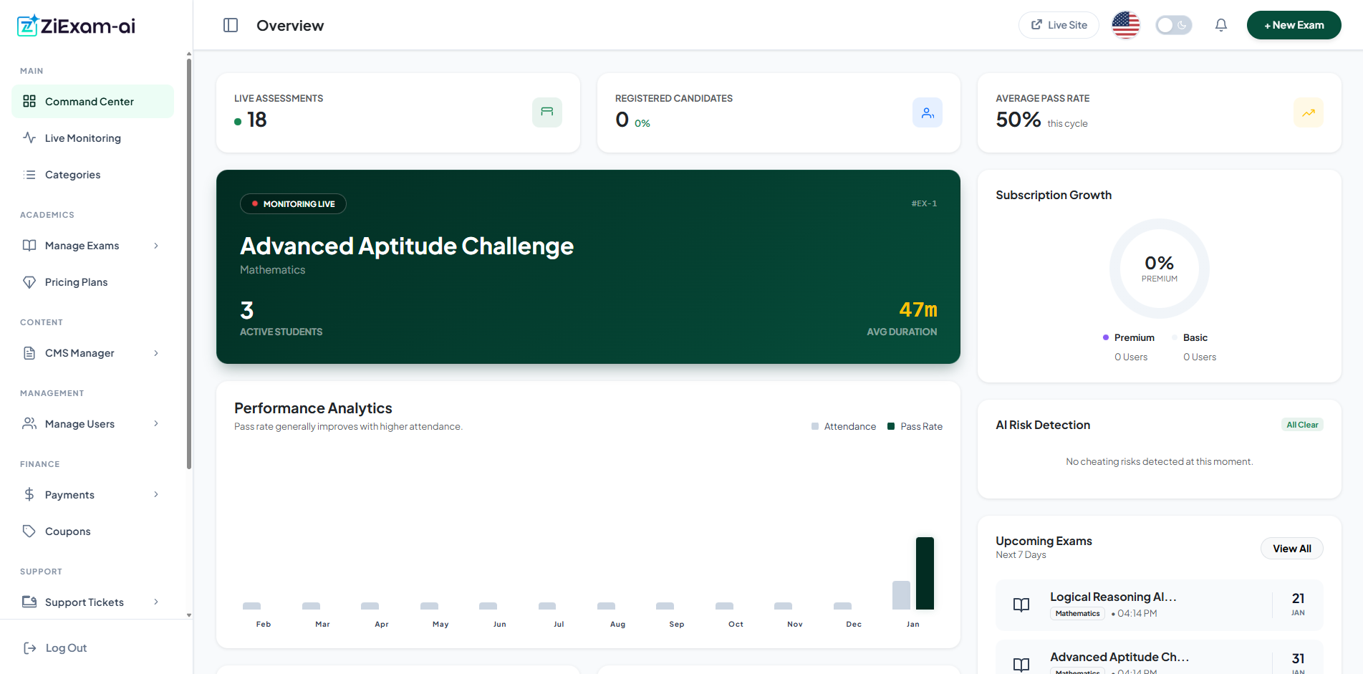The width and height of the screenshot is (1363, 674).
Task: Expand the Manage Exams chevron
Action: [156, 245]
